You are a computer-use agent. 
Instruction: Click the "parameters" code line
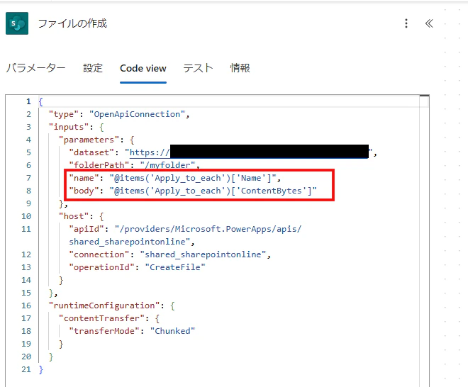[96, 140]
